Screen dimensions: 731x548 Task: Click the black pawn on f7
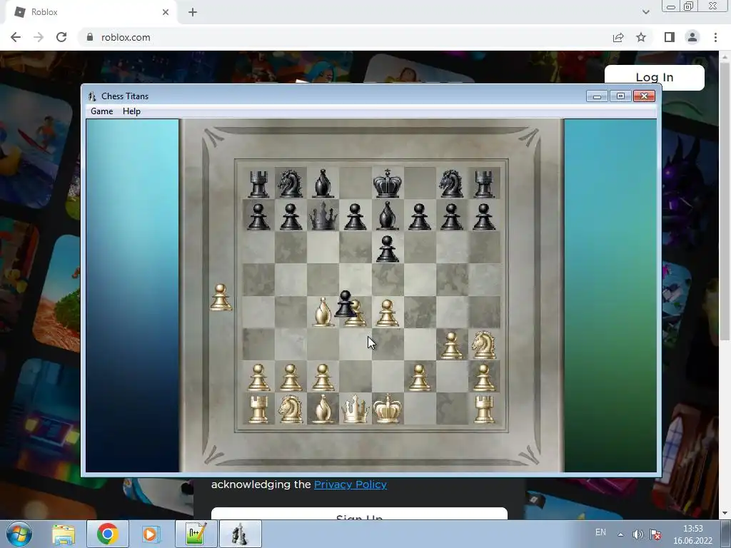tap(419, 217)
